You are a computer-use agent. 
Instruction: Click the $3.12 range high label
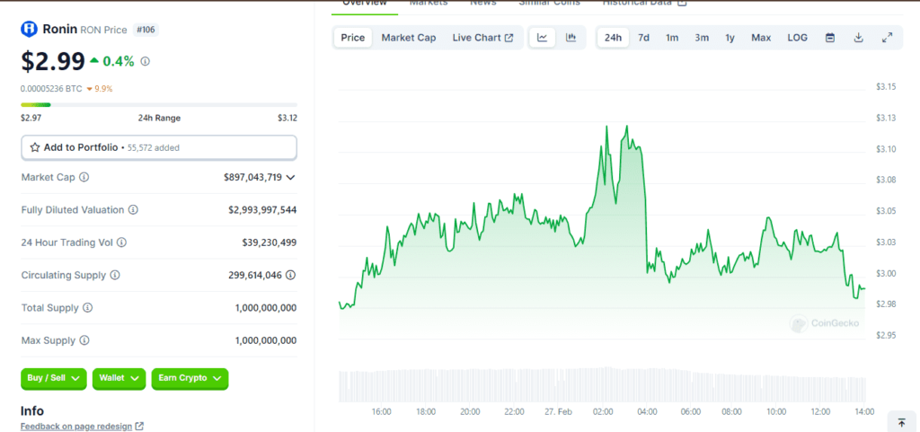[287, 118]
